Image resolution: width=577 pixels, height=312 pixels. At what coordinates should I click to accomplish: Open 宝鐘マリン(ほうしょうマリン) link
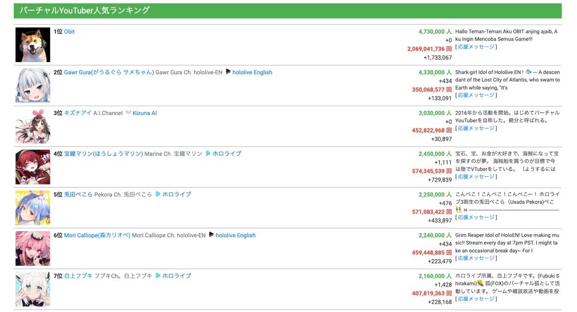pyautogui.click(x=103, y=154)
